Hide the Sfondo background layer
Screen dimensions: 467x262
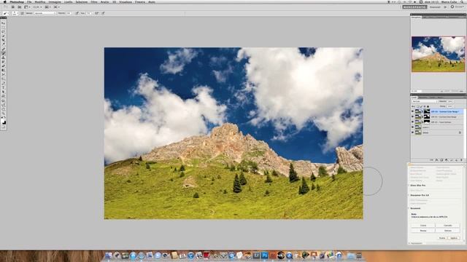tap(412, 132)
